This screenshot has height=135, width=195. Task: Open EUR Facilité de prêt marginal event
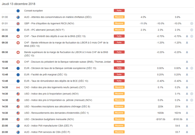point(46,75)
